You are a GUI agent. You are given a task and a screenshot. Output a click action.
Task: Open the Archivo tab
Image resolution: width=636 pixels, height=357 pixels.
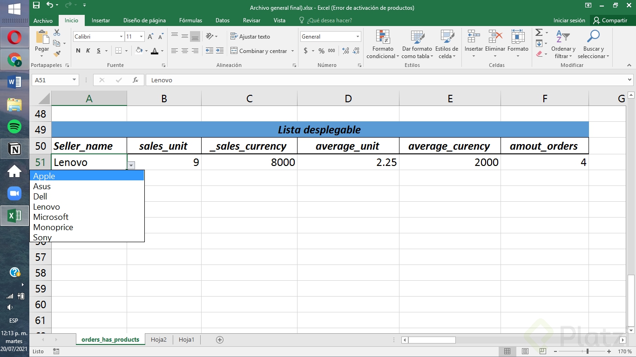tap(43, 20)
